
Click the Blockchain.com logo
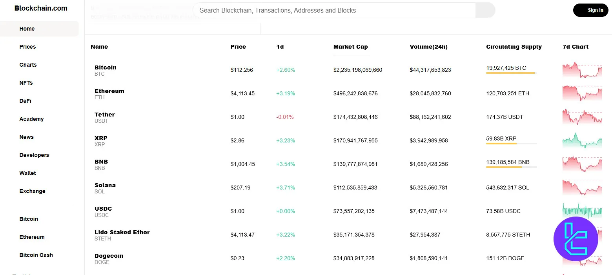[x=41, y=8]
